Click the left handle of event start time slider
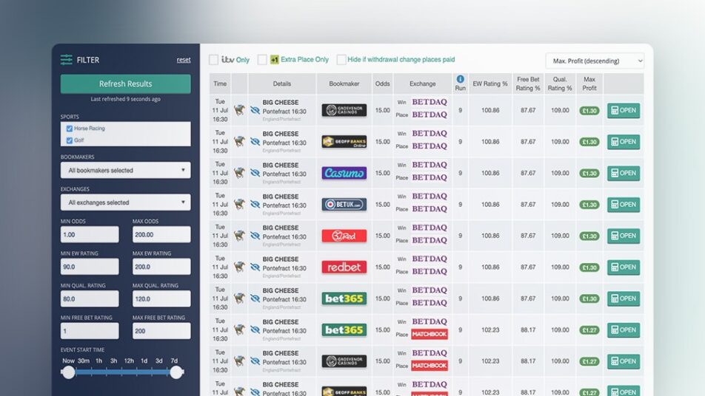Image resolution: width=705 pixels, height=396 pixels. point(68,372)
